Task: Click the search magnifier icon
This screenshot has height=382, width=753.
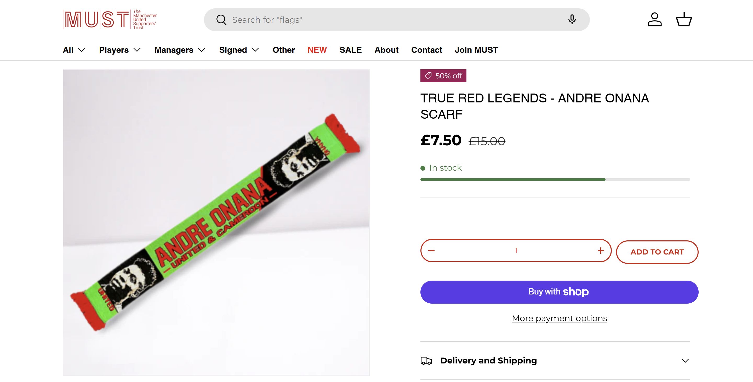Action: click(x=221, y=20)
